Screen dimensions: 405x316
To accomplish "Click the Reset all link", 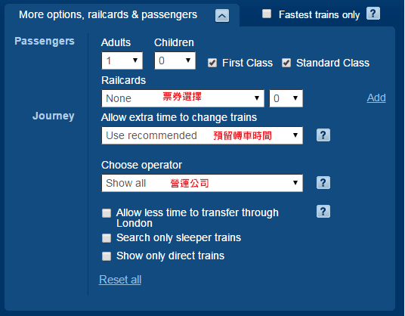I will pos(120,280).
